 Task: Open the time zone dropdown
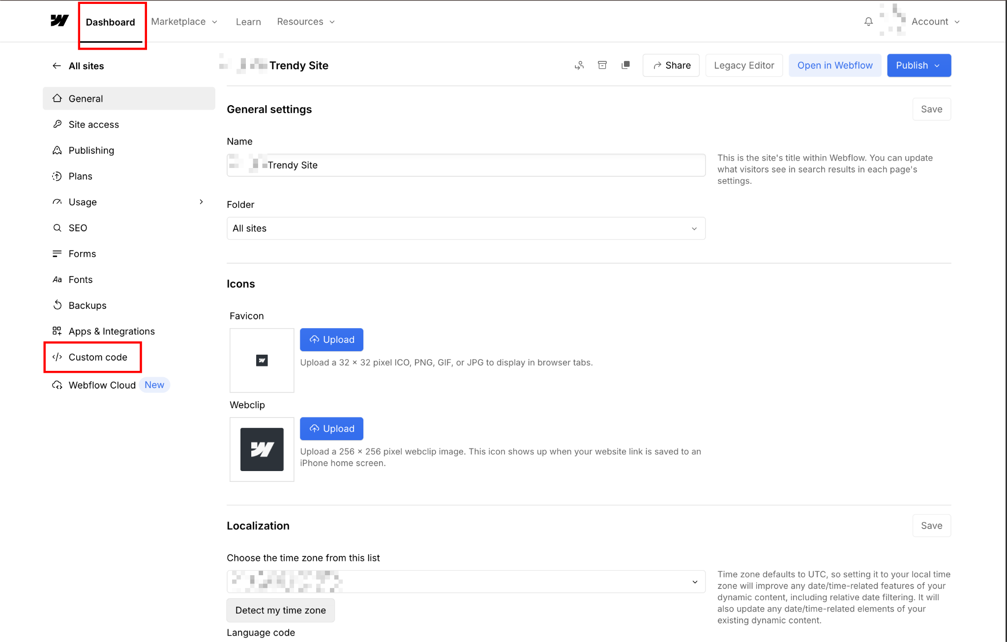click(x=466, y=582)
